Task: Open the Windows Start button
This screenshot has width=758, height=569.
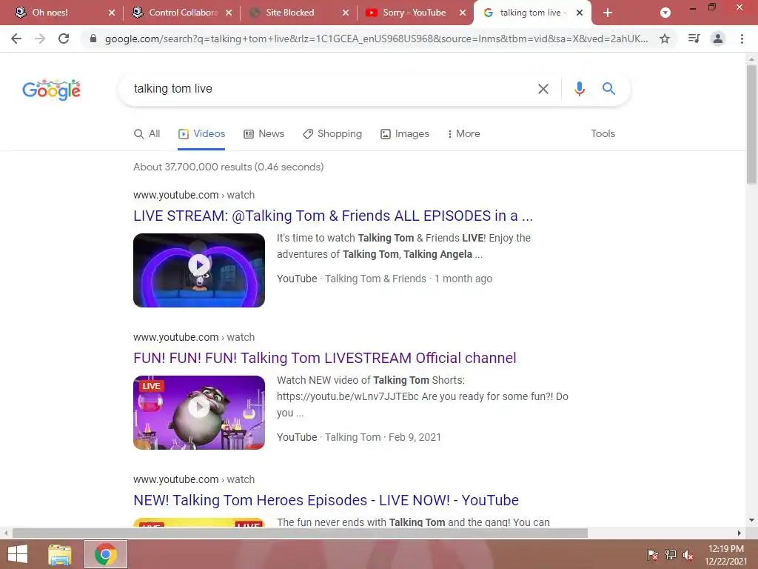Action: (x=18, y=554)
